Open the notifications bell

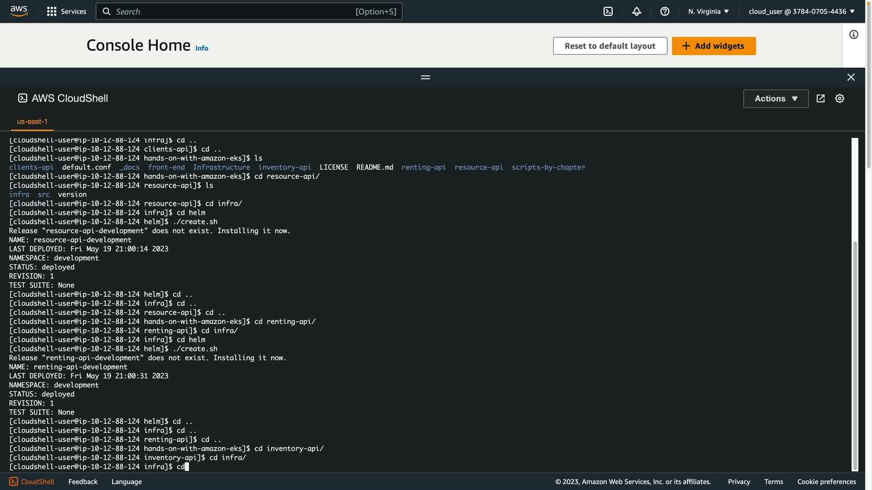pos(636,11)
